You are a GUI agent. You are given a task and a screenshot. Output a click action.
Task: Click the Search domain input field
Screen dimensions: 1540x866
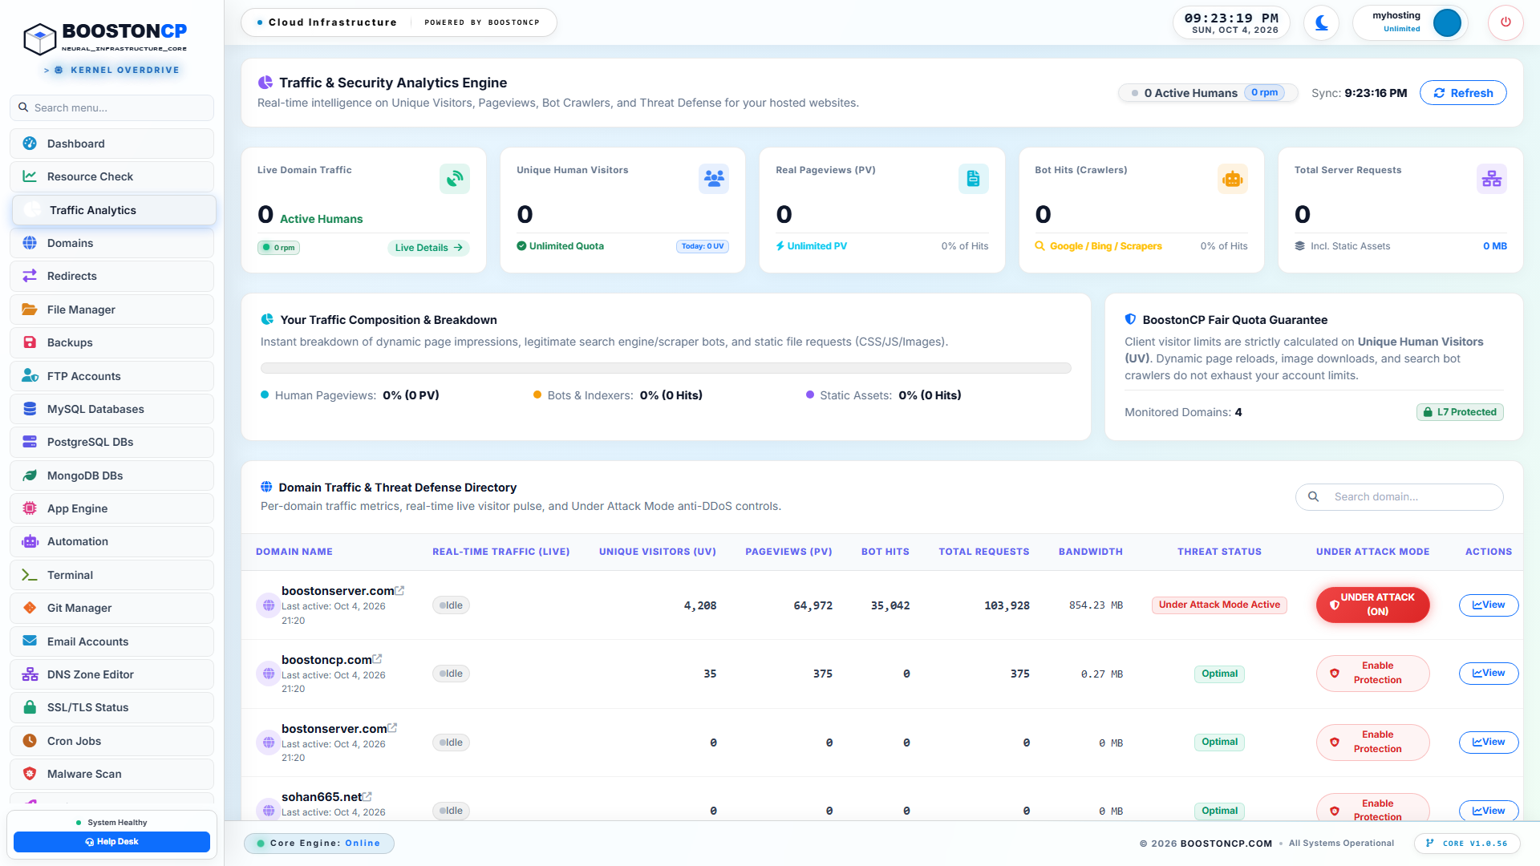point(1400,497)
